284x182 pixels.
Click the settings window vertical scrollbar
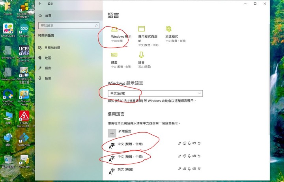269,80
